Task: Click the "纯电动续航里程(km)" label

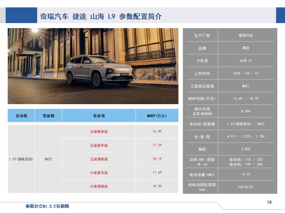Action: point(202,187)
